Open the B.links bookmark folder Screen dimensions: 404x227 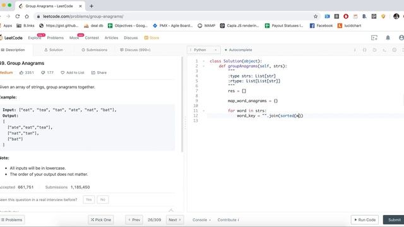(25, 26)
